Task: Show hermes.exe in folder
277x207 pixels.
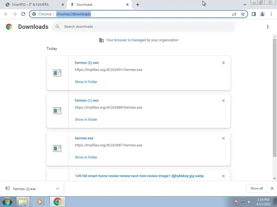Action: coord(86,157)
